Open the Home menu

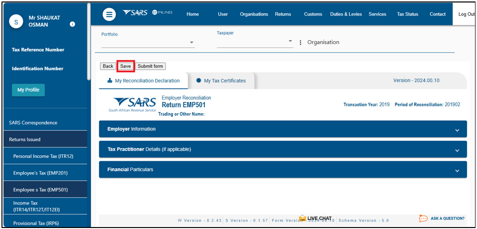coord(192,14)
